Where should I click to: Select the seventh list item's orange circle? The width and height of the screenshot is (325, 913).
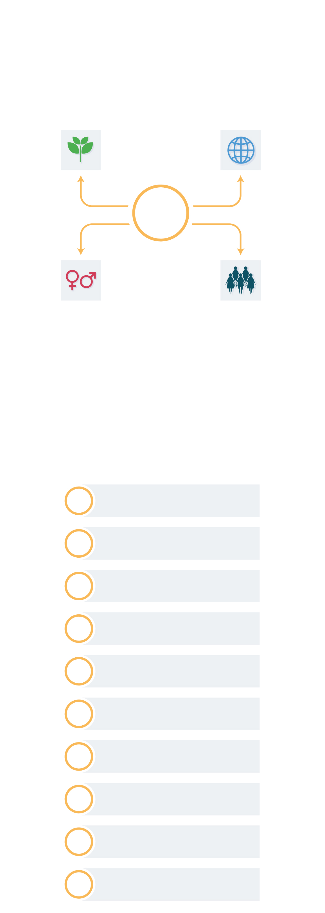click(79, 756)
